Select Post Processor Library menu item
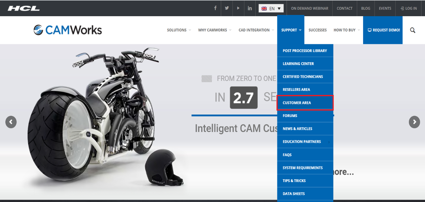Viewport: 425px width, 202px height. click(x=305, y=50)
